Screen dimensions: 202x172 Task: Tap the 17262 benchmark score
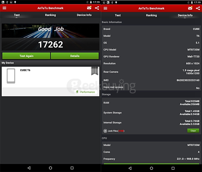click(x=50, y=44)
